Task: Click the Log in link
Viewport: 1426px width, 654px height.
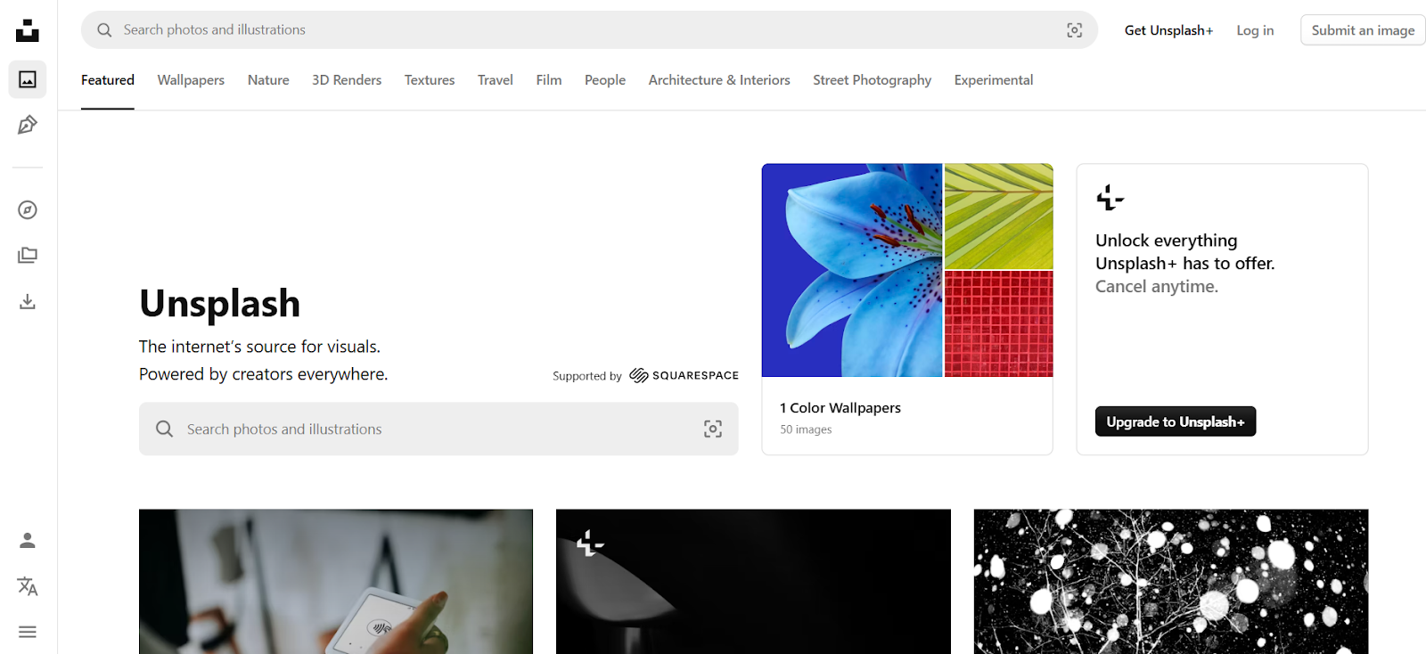Action: tap(1255, 30)
